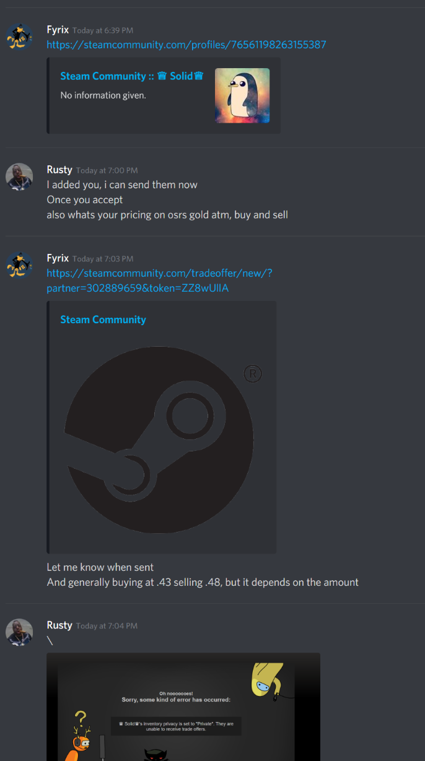Viewport: 425px width, 761px height.
Task: Open Rusty's avatar on the 7:00 PM message
Action: pyautogui.click(x=19, y=176)
